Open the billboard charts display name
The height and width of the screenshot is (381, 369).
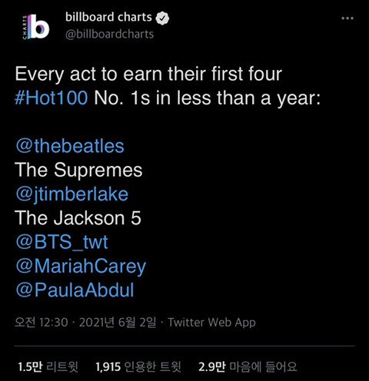click(108, 17)
